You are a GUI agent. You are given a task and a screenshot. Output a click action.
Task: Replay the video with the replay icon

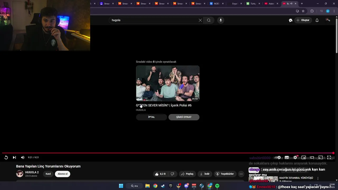[x=6, y=157]
